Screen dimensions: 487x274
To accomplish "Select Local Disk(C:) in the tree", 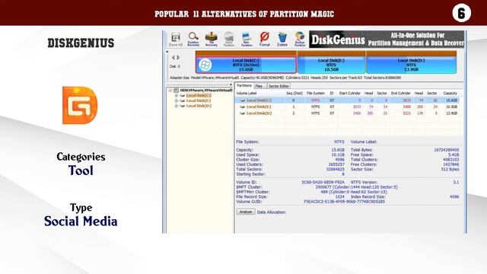I will [199, 95].
